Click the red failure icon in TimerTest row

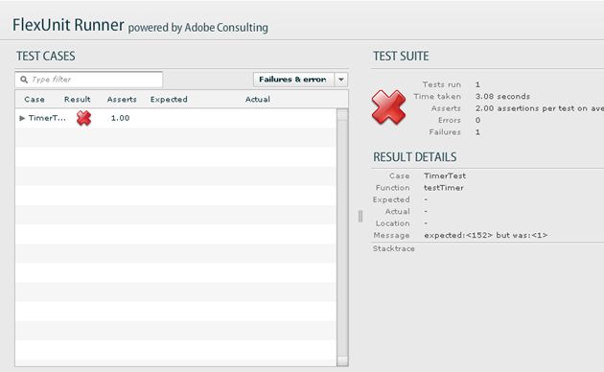pos(83,118)
